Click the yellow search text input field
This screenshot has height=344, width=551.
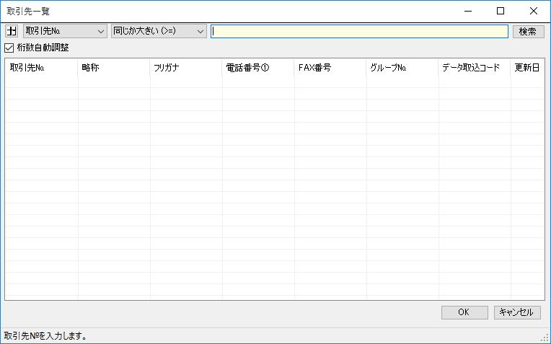tap(359, 31)
